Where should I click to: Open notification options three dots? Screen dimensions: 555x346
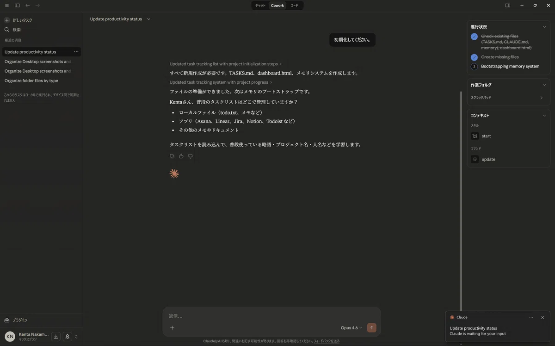[x=531, y=317]
